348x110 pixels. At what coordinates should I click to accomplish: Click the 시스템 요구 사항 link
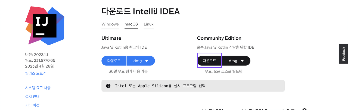[x=38, y=88]
